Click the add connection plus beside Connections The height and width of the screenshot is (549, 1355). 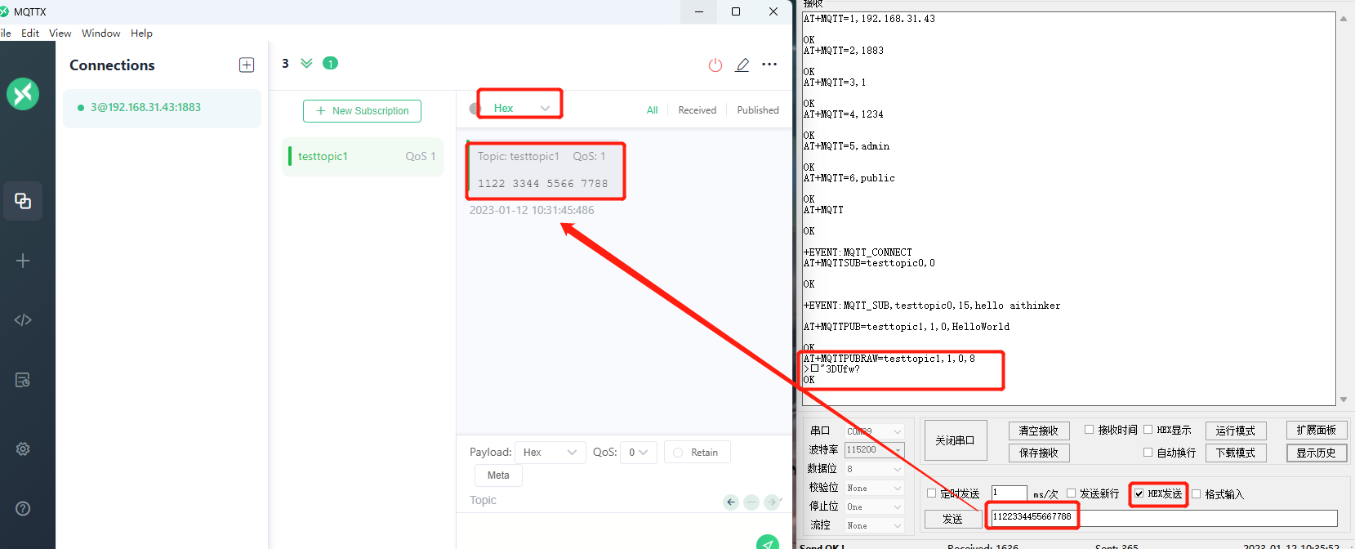point(247,65)
